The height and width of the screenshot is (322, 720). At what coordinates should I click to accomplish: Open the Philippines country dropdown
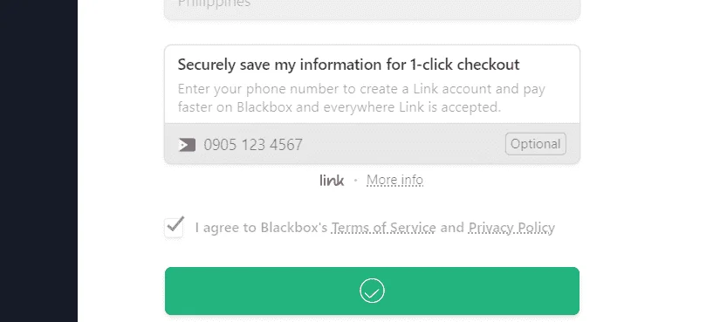(372, 6)
